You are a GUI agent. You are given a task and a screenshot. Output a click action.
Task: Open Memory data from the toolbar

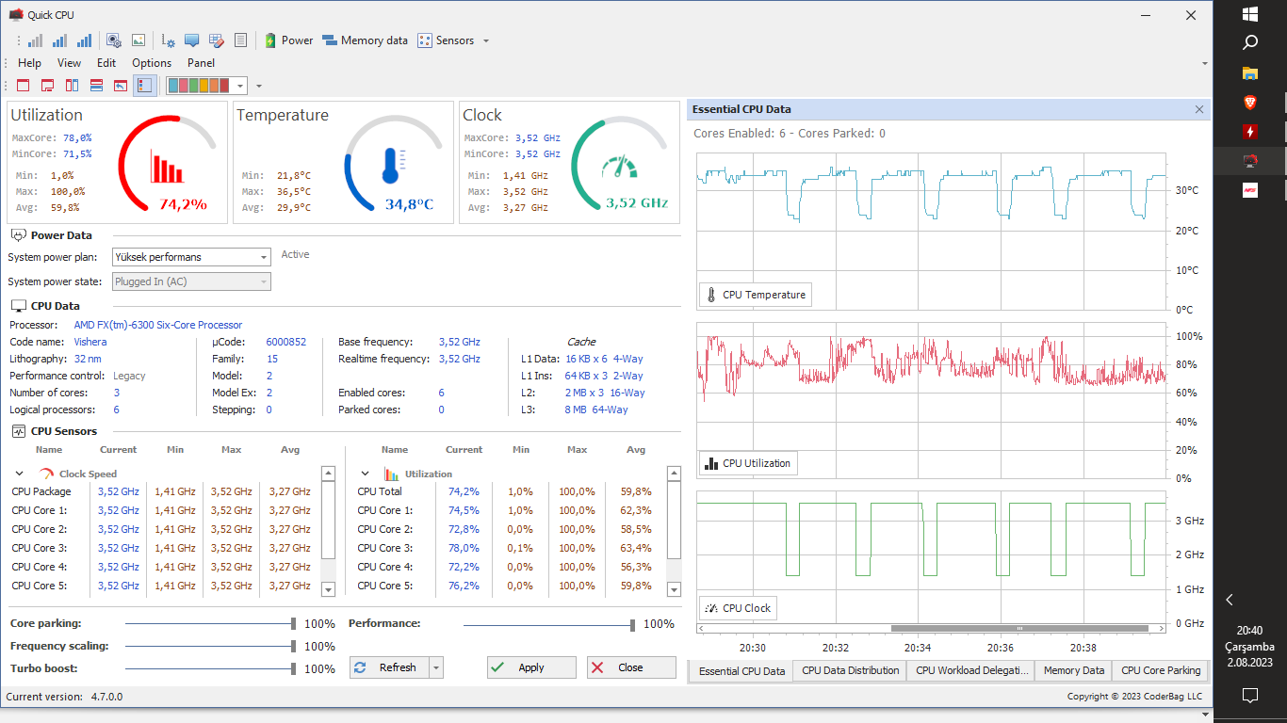pos(365,40)
